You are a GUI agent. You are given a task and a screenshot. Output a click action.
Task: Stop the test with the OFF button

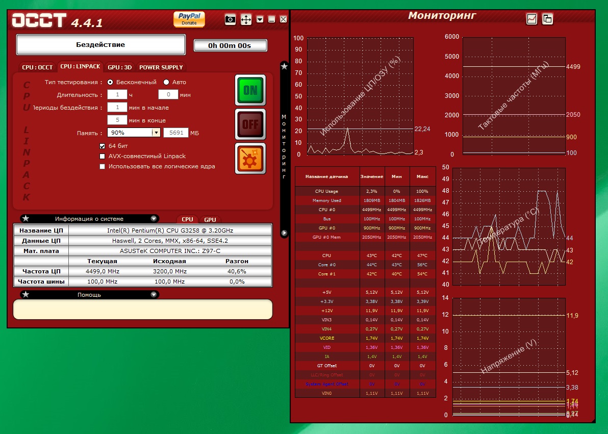[250, 124]
